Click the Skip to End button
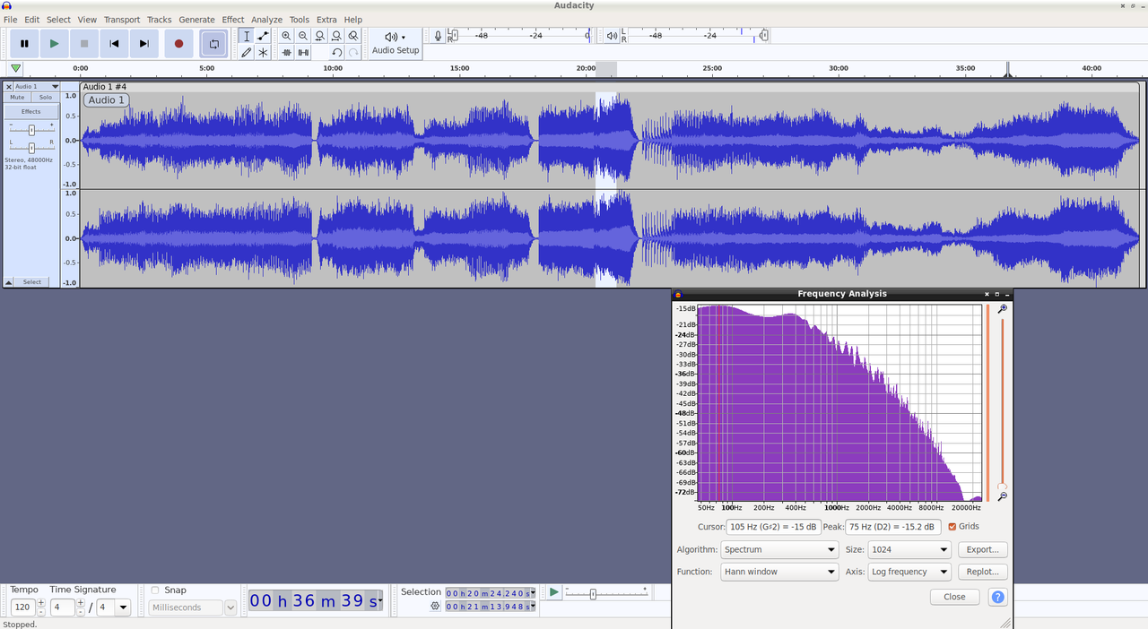Image resolution: width=1148 pixels, height=629 pixels. (143, 43)
